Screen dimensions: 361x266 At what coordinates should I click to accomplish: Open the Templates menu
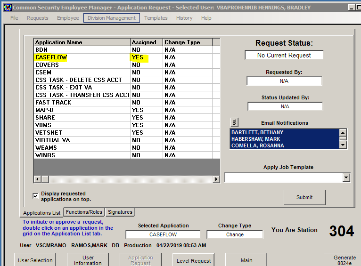(x=156, y=18)
